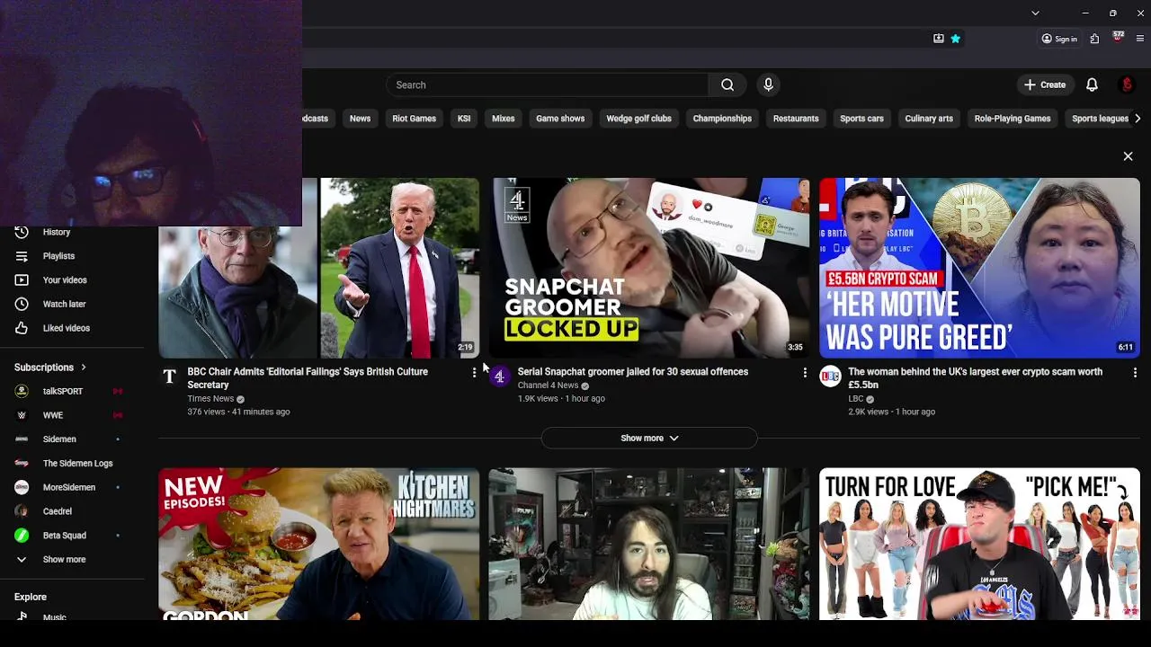Play Her Motive Was Pure Greed thumbnail
The height and width of the screenshot is (647, 1151).
[x=979, y=268]
